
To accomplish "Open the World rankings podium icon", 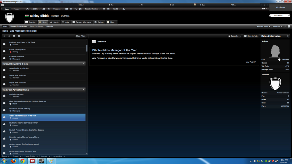I will (124, 9).
